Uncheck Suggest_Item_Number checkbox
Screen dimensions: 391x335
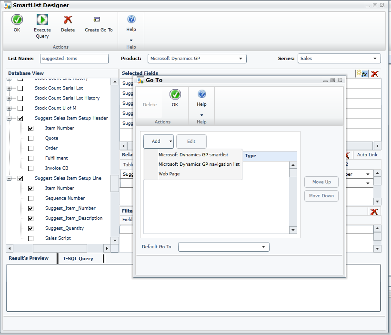[x=30, y=209]
